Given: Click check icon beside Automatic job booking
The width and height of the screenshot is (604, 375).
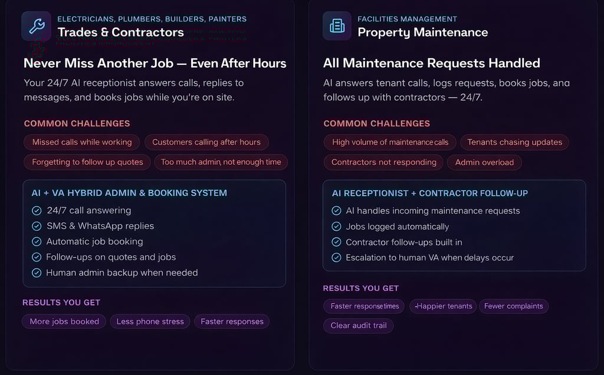Looking at the screenshot, I should pos(37,241).
